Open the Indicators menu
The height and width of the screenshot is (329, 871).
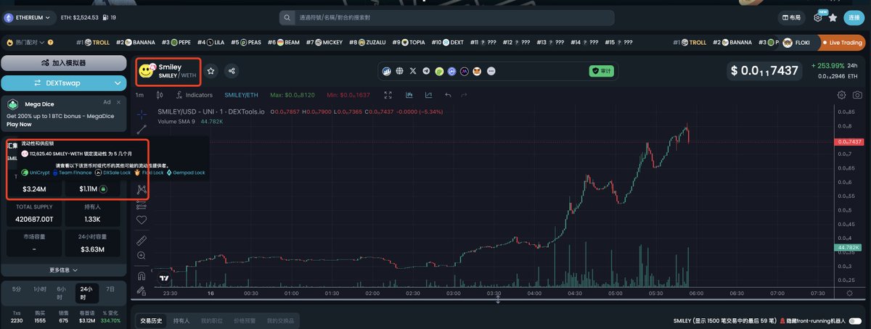click(x=193, y=95)
